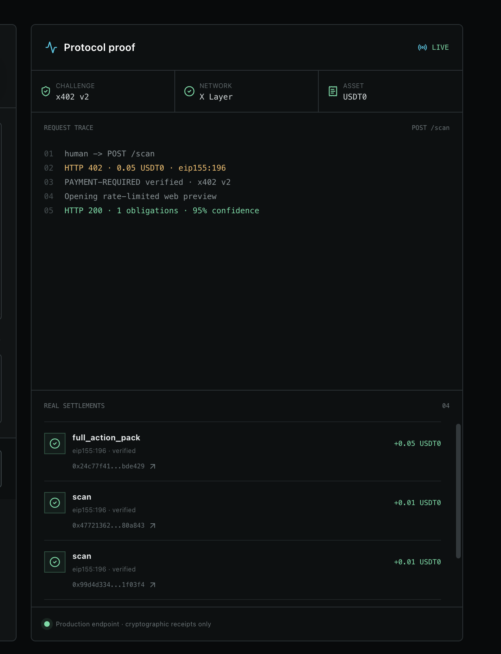
Task: Click the receipt icon next to ASSET
Action: pos(333,91)
